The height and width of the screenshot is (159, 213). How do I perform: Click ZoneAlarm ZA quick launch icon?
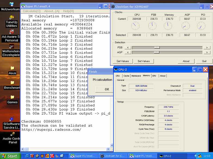47,156
